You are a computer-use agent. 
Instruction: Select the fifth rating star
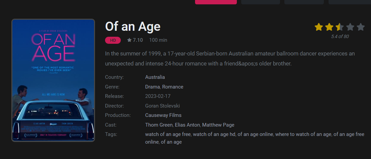pos(361,27)
